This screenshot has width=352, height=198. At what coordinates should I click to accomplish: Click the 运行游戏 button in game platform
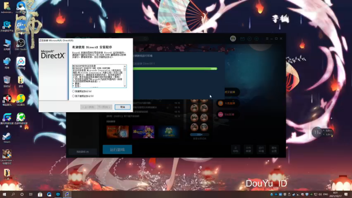click(117, 150)
